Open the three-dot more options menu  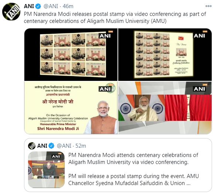pos(208,6)
